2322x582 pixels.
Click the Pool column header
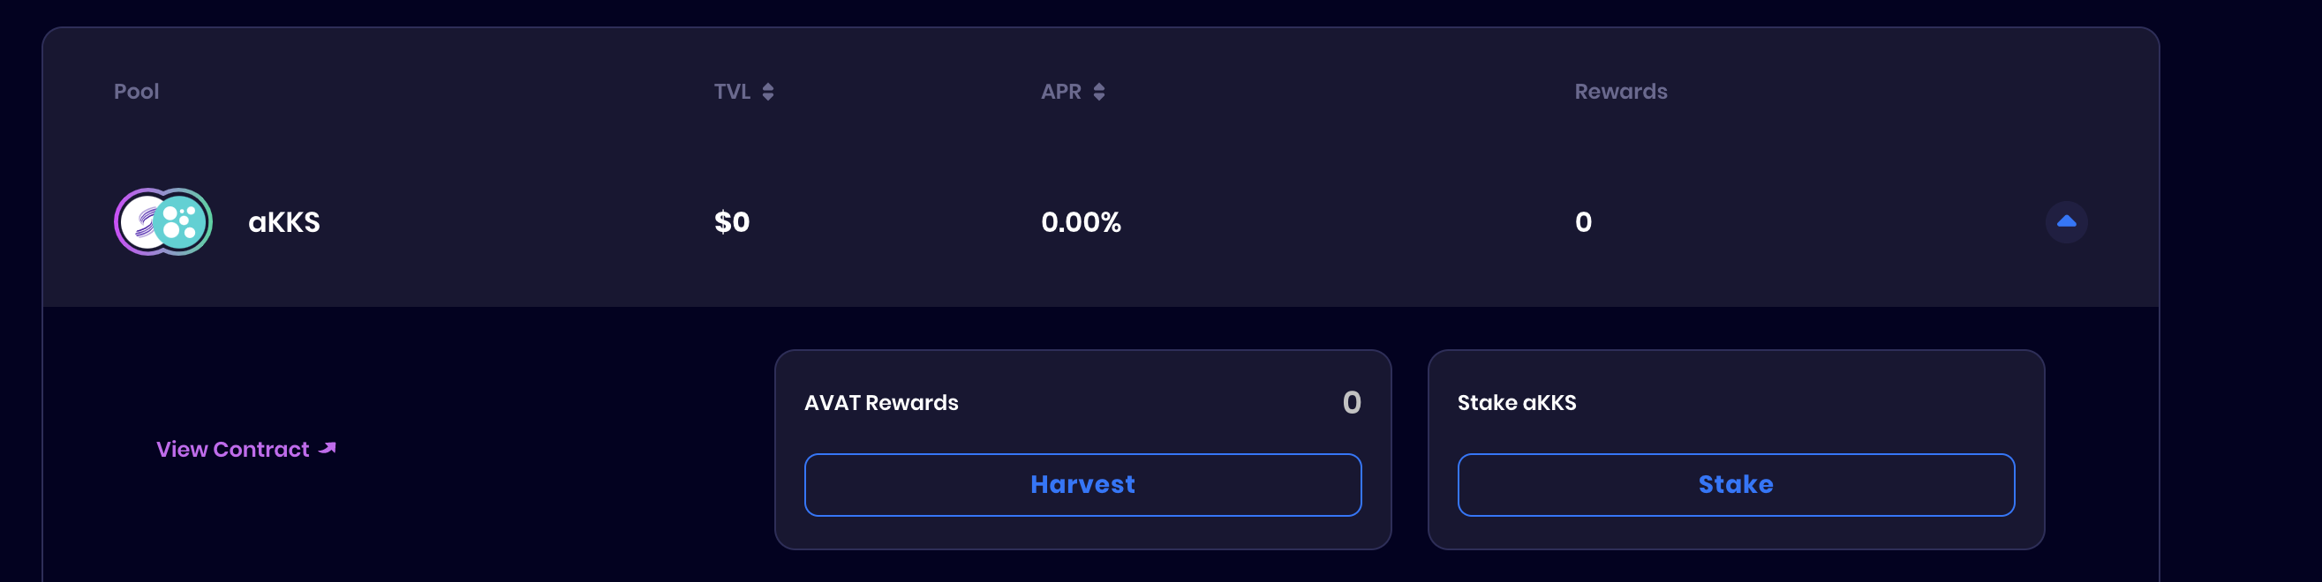point(136,91)
